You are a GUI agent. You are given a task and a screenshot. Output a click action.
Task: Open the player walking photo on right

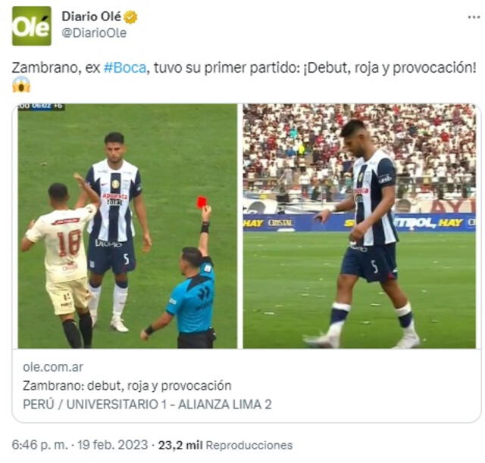(359, 226)
